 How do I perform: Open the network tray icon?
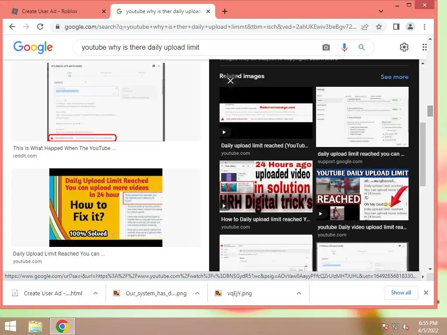click(x=395, y=327)
